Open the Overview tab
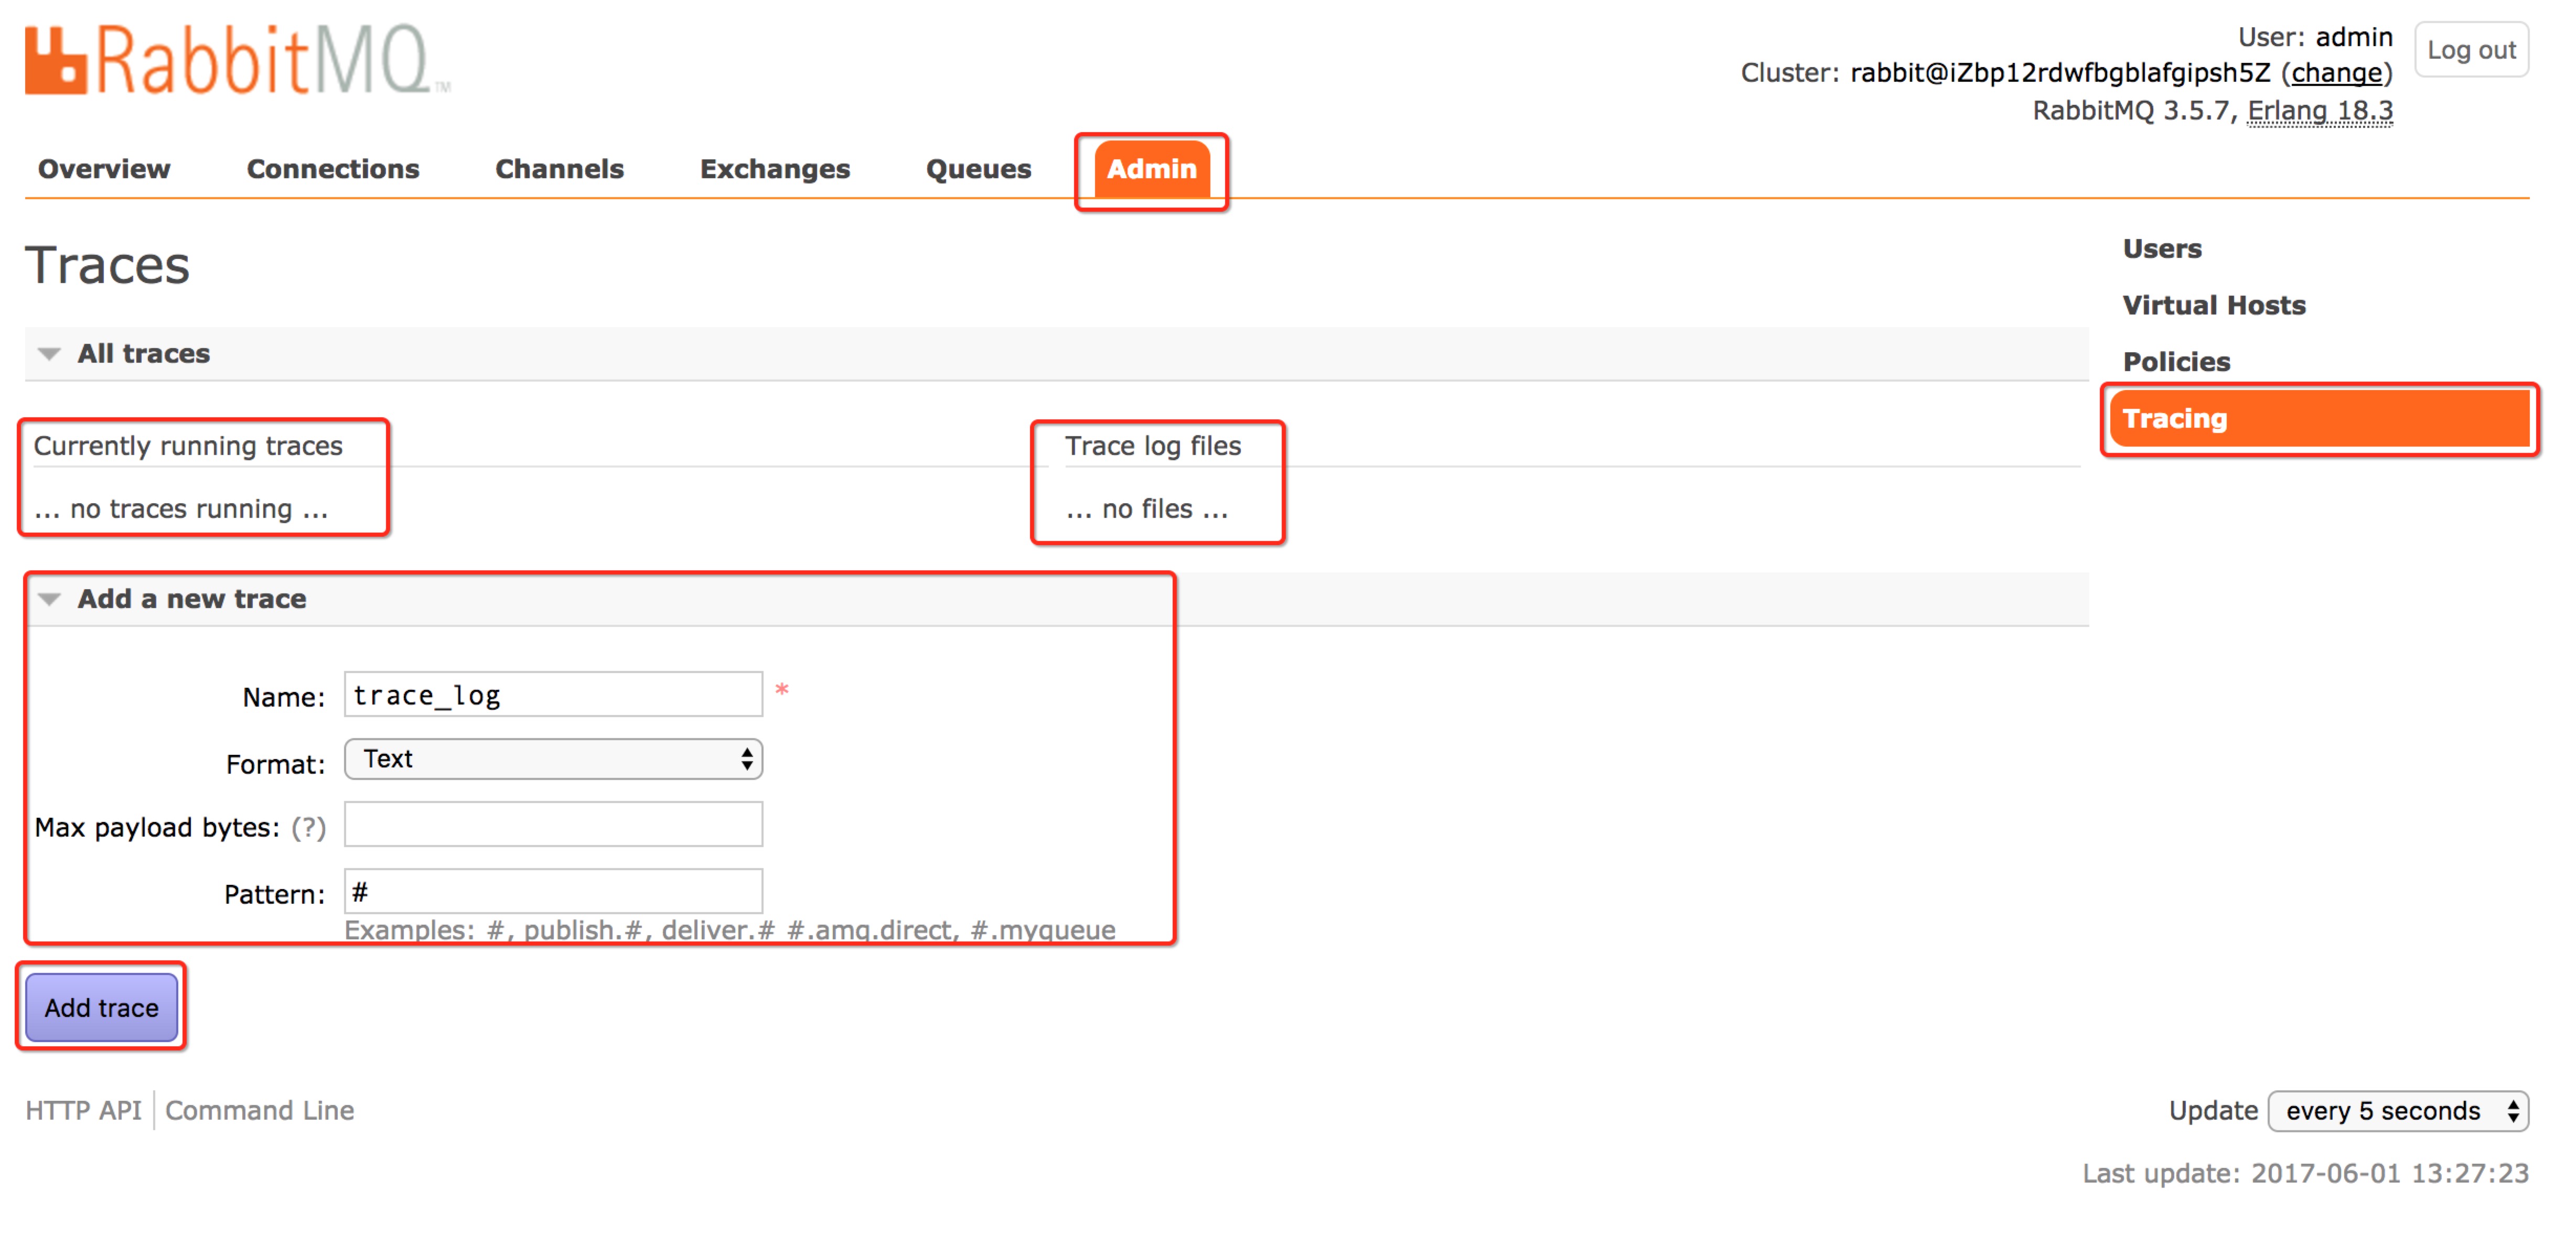This screenshot has height=1235, width=2576. click(104, 169)
